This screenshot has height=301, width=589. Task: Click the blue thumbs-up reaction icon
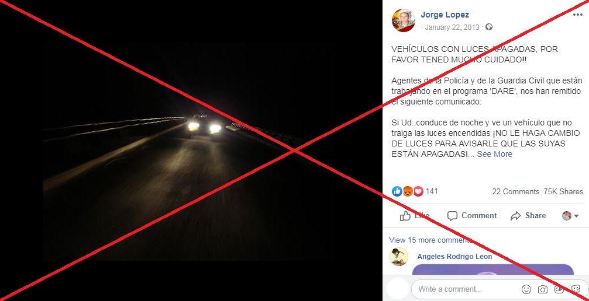[x=397, y=191]
